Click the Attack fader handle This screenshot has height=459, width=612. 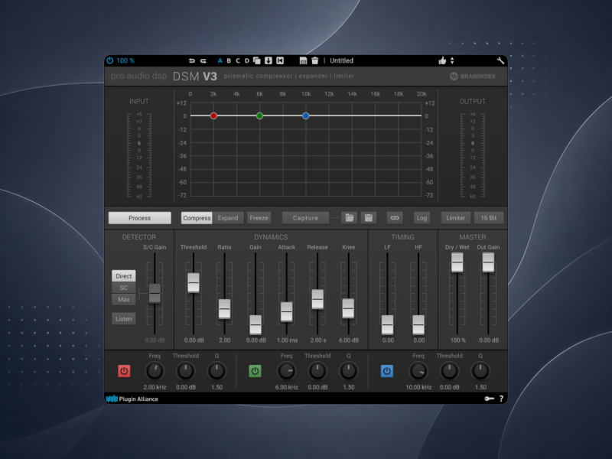(286, 312)
